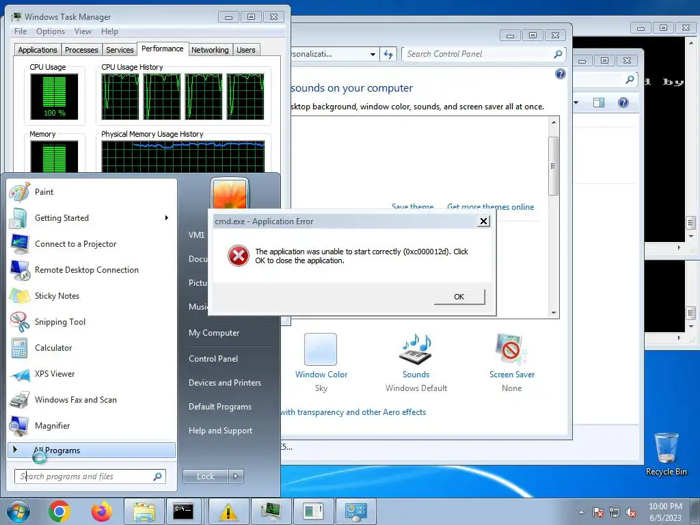Launch Sticky Notes

92,295
